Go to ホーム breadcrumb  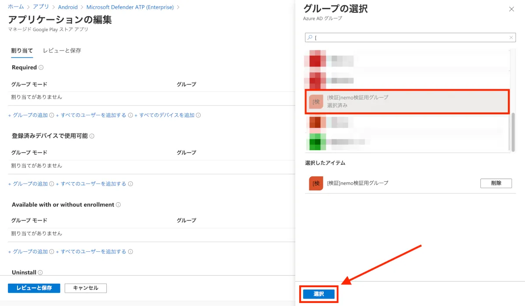pos(16,7)
